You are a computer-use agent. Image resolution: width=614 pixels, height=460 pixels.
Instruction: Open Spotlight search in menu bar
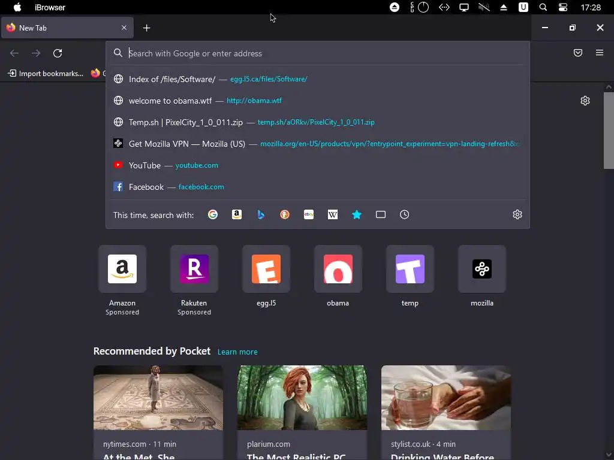click(543, 7)
